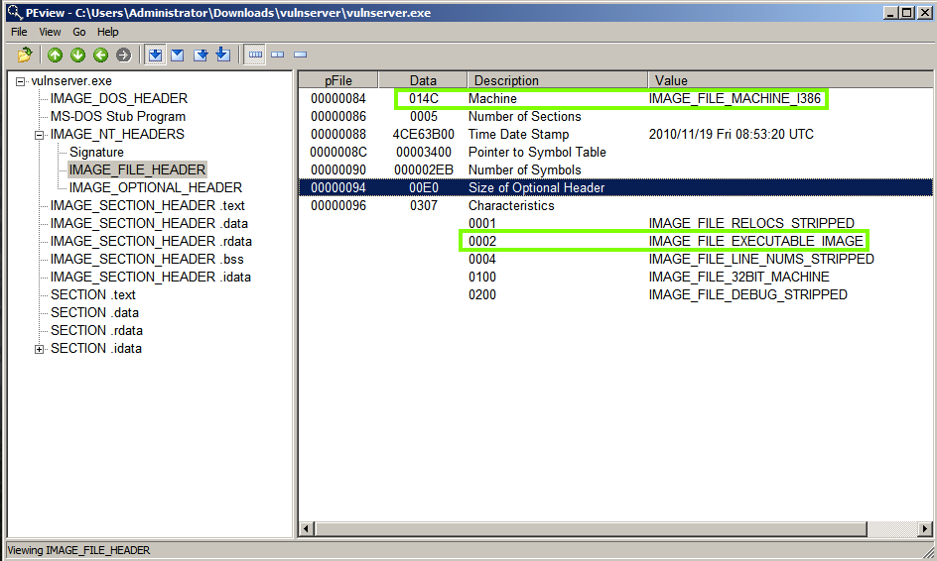Select the Number of Sections row
This screenshot has width=937, height=561.
524,116
